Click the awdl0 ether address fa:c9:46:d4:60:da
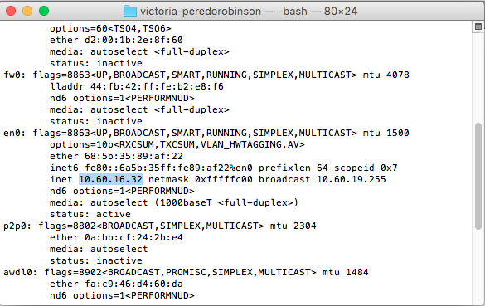 (x=133, y=284)
